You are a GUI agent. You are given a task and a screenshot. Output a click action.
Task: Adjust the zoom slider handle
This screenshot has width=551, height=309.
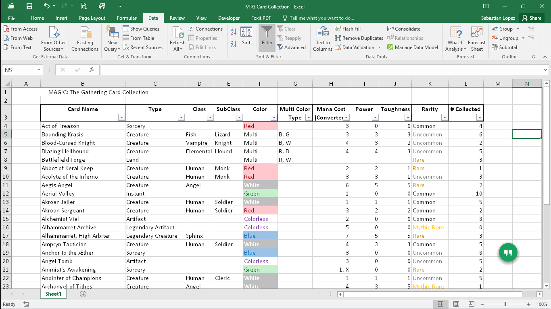coord(505,304)
